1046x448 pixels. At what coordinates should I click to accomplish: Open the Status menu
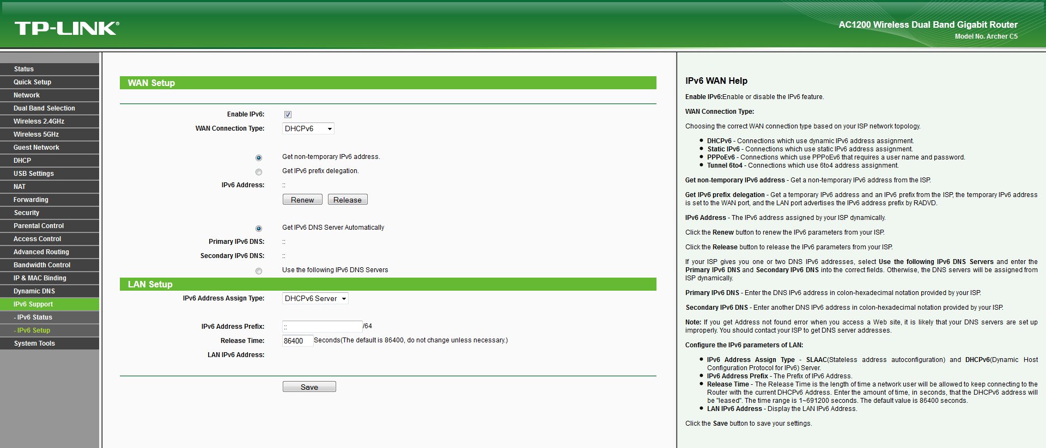tap(50, 69)
